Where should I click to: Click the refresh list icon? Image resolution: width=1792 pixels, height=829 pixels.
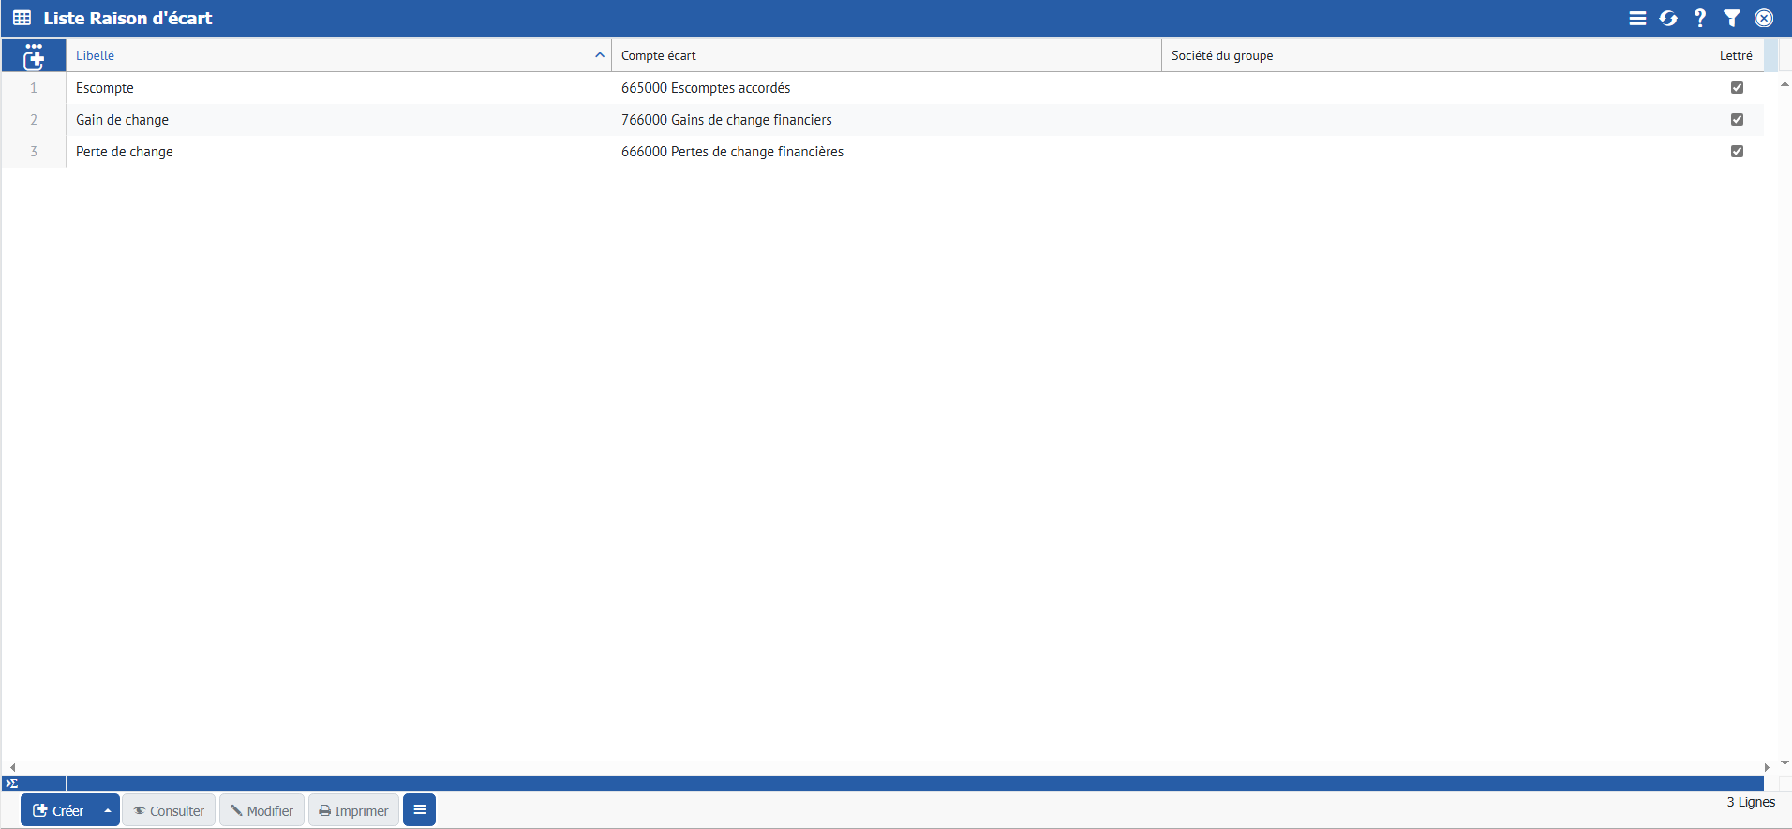[x=1668, y=19]
